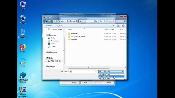175x98 pixels.
Task: Open the Dator desktop icon
Action: 23,5
